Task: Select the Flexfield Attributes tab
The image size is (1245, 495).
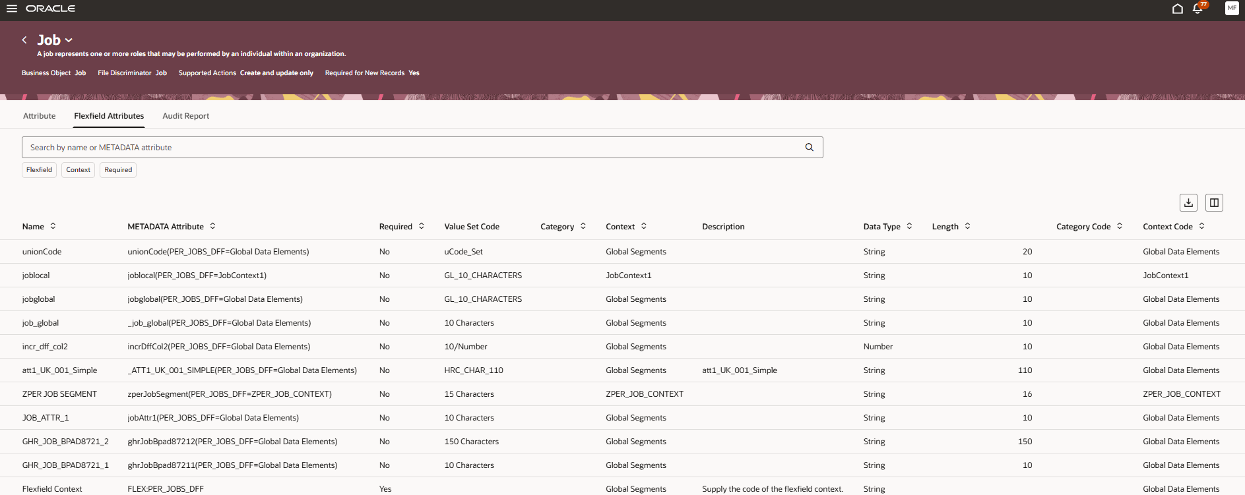Action: pyautogui.click(x=109, y=116)
